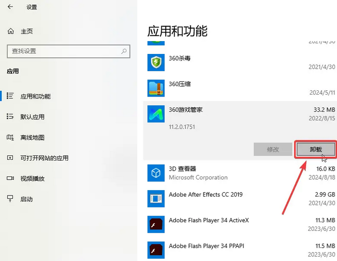Screen dimensions: 337x261
Task: Click the 33.2 MB size value
Action: tap(325, 110)
